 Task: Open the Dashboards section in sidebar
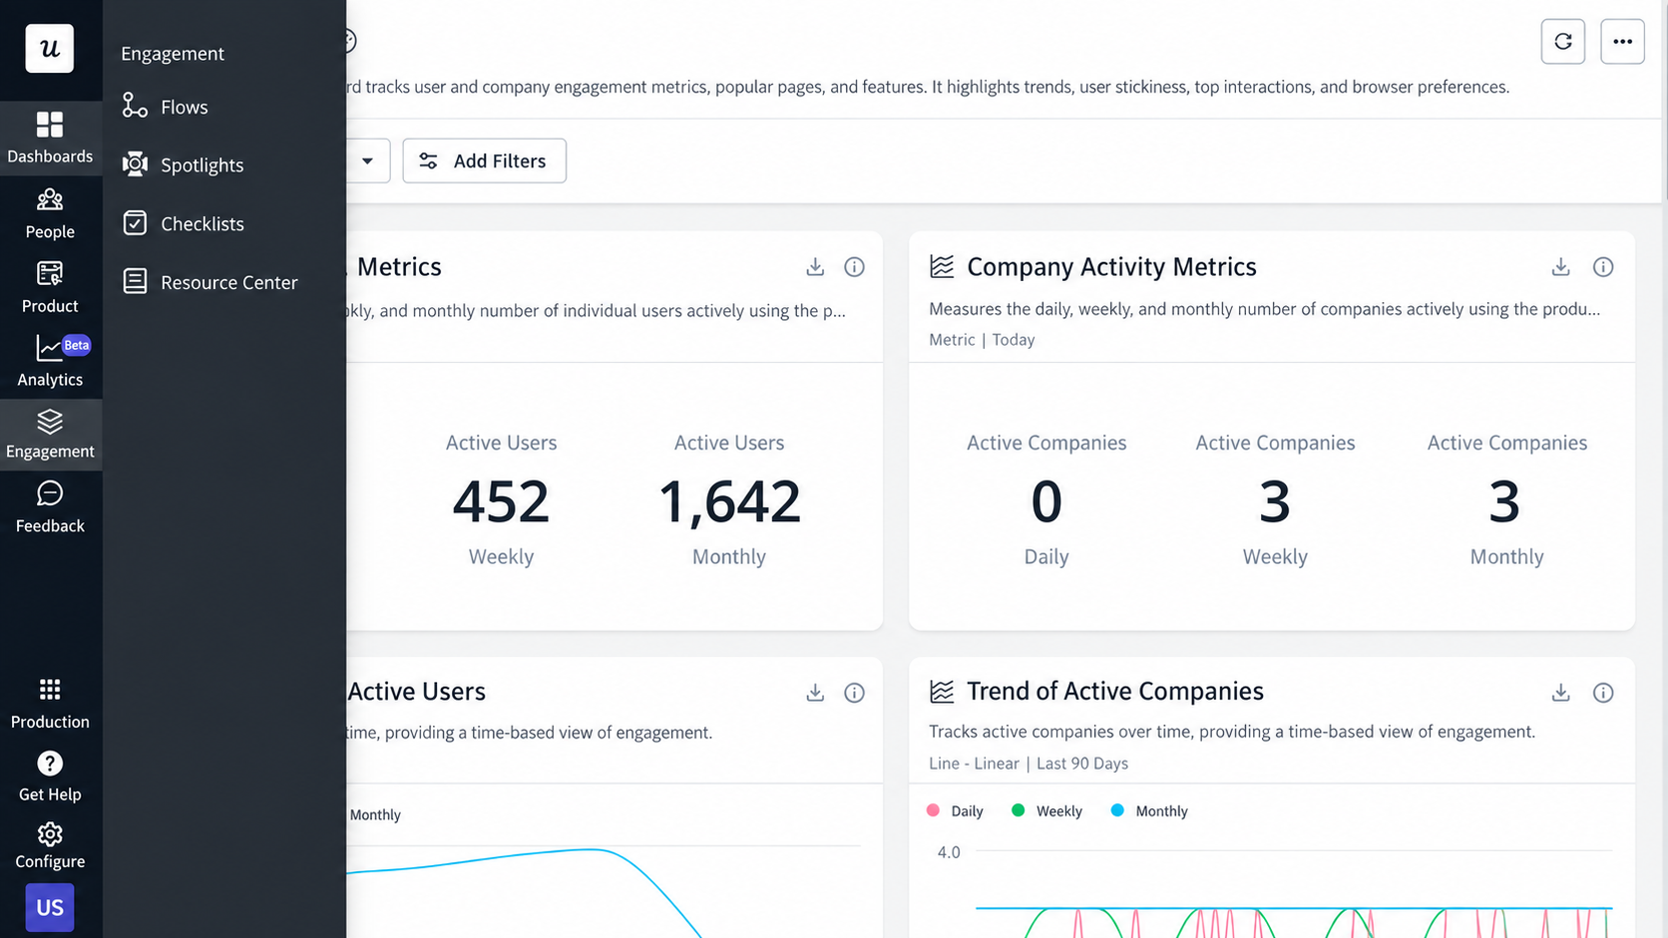pyautogui.click(x=50, y=138)
